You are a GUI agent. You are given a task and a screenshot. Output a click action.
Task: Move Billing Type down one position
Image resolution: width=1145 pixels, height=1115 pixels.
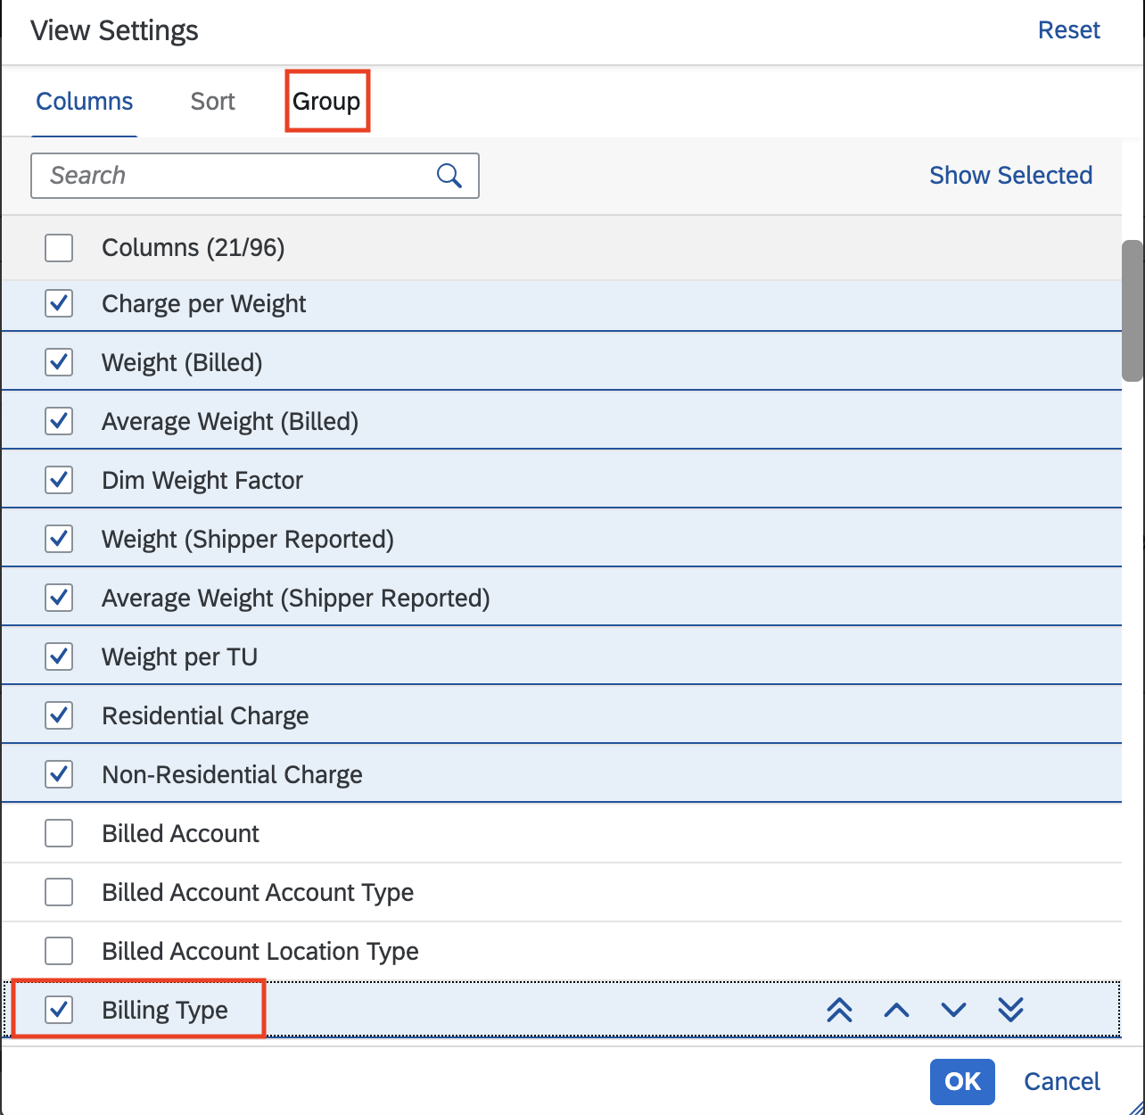coord(952,1010)
